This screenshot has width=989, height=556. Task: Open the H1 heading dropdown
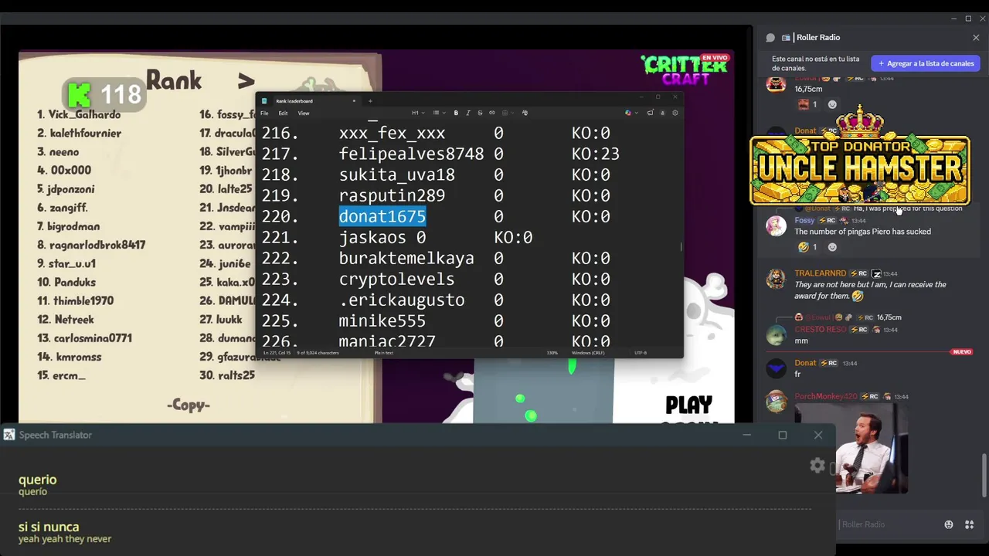click(x=420, y=113)
